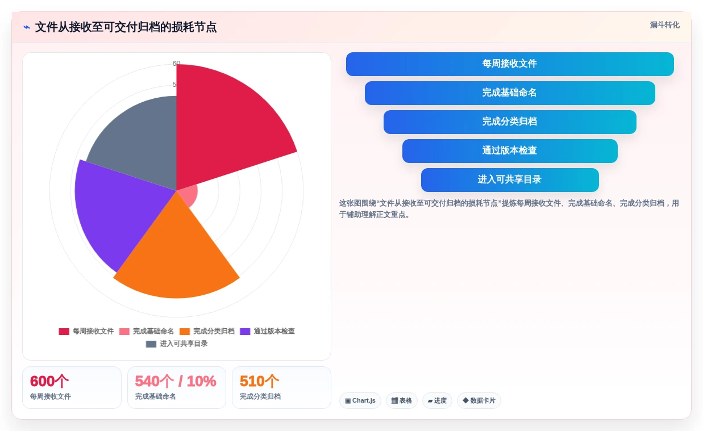Click the description paragraph under the funnel
Viewport: 703px width, 431px height.
[509, 209]
